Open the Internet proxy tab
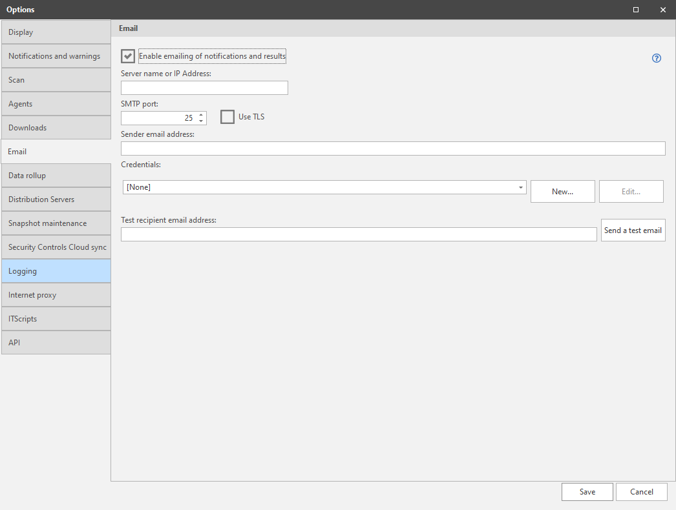 click(56, 295)
